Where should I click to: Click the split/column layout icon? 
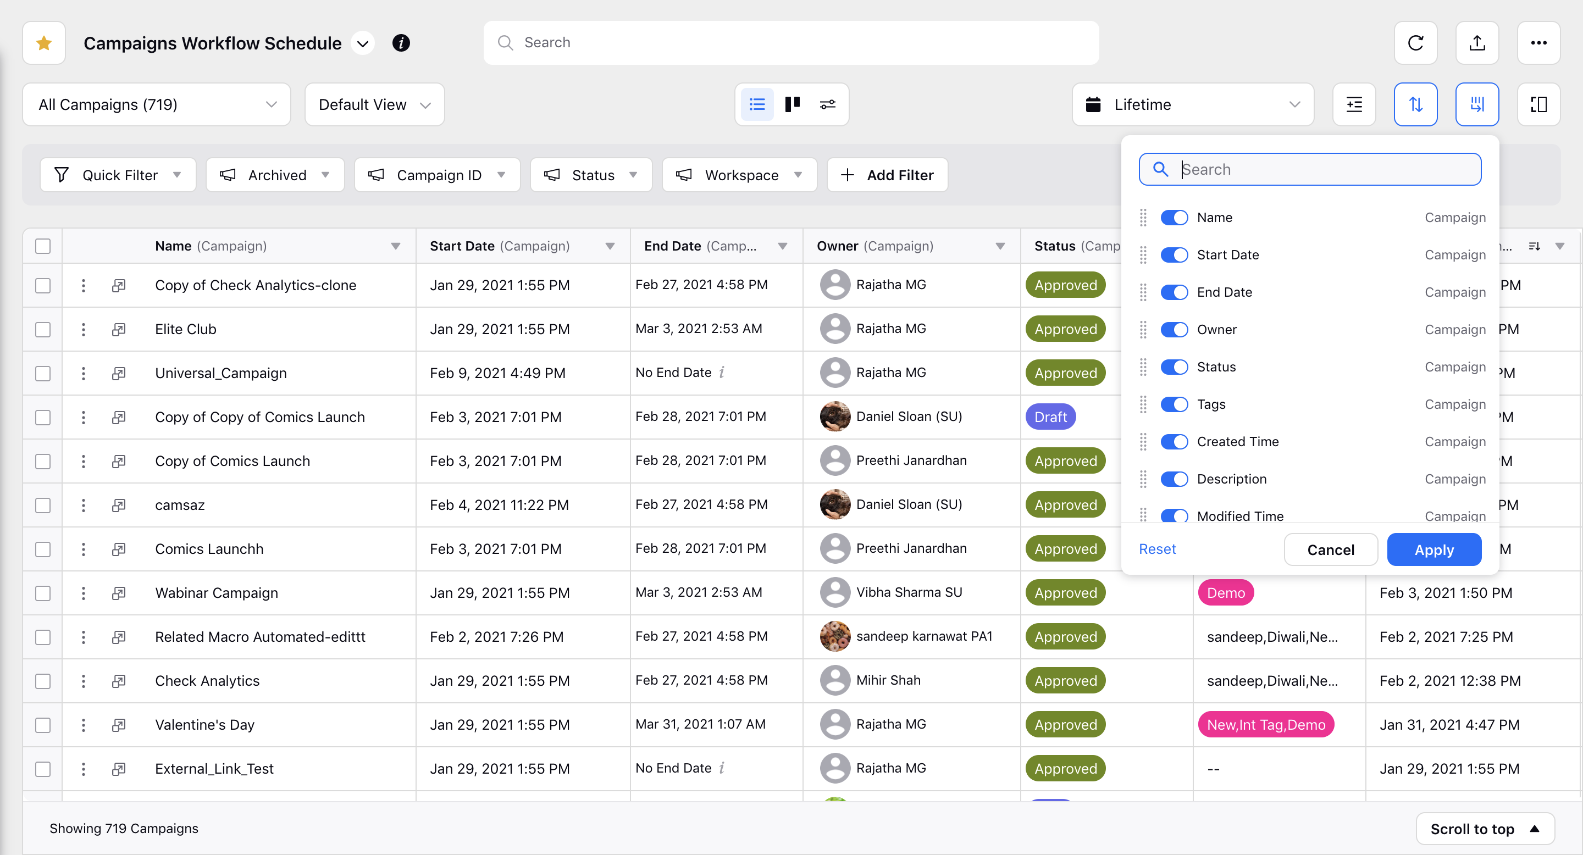point(1539,104)
